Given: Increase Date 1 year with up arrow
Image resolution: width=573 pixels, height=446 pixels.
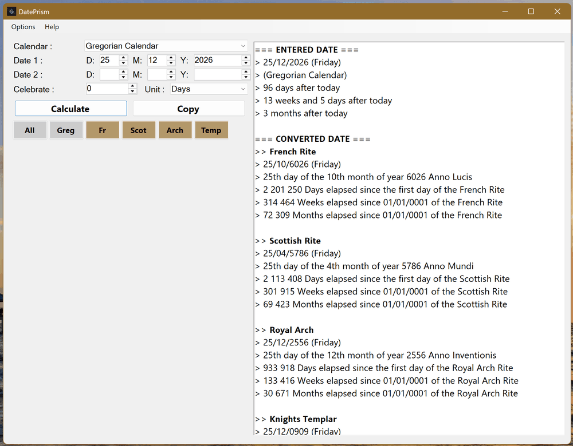Looking at the screenshot, I should [246, 58].
